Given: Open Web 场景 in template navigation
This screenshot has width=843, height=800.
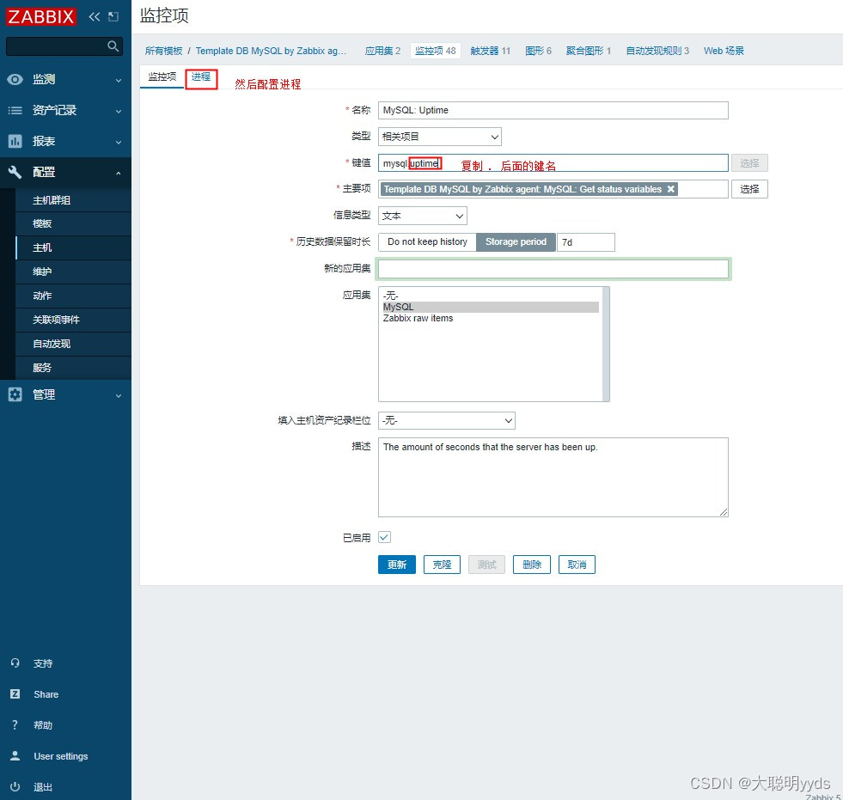Looking at the screenshot, I should click(724, 51).
